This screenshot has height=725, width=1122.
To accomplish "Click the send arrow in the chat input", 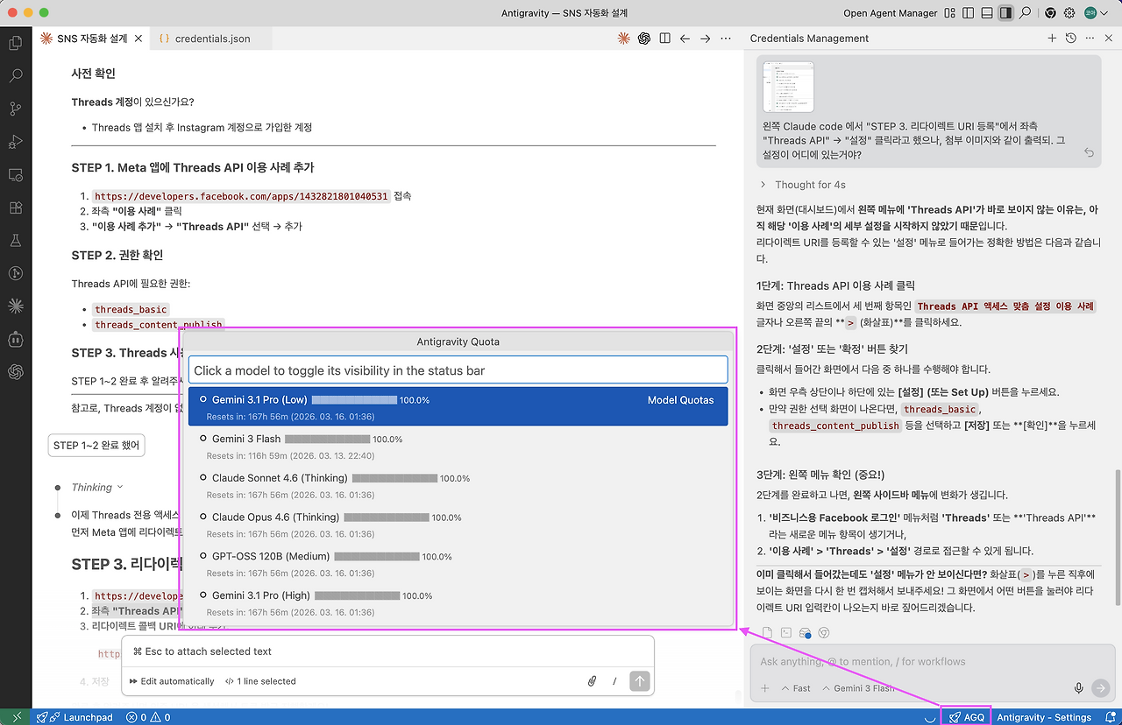I will tap(1101, 688).
